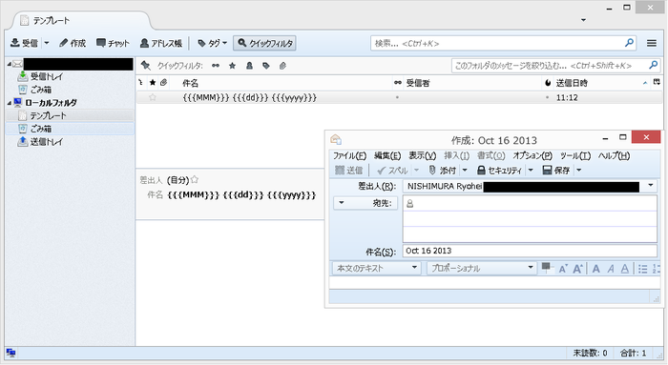Open the 差出人 sender dropdown
Image resolution: width=668 pixels, height=365 pixels.
click(x=651, y=185)
